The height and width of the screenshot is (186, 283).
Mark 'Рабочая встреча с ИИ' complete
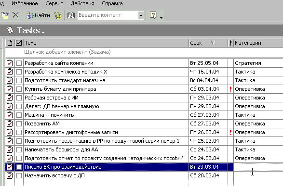coord(19,98)
